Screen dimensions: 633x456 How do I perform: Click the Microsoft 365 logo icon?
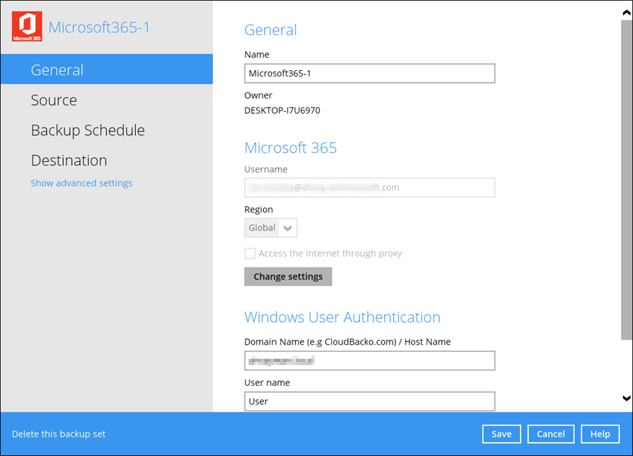point(27,27)
